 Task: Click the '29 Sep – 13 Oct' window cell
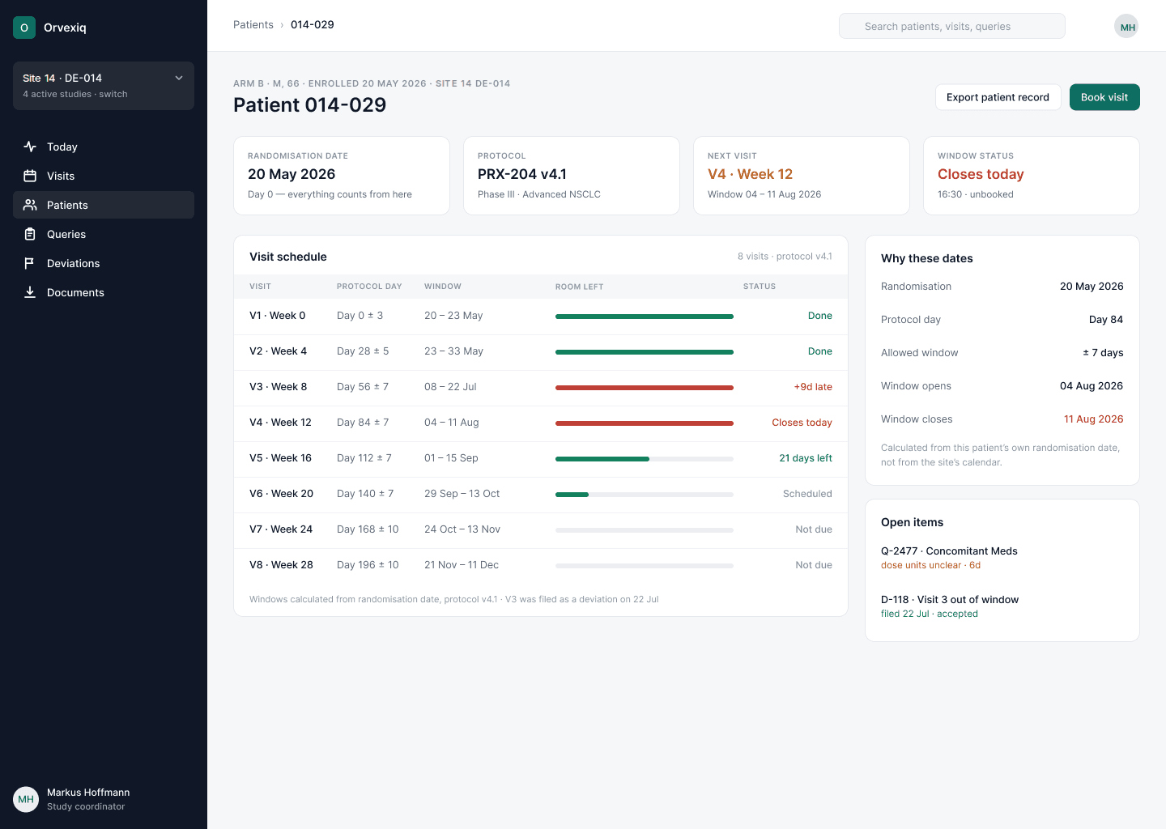click(x=462, y=494)
